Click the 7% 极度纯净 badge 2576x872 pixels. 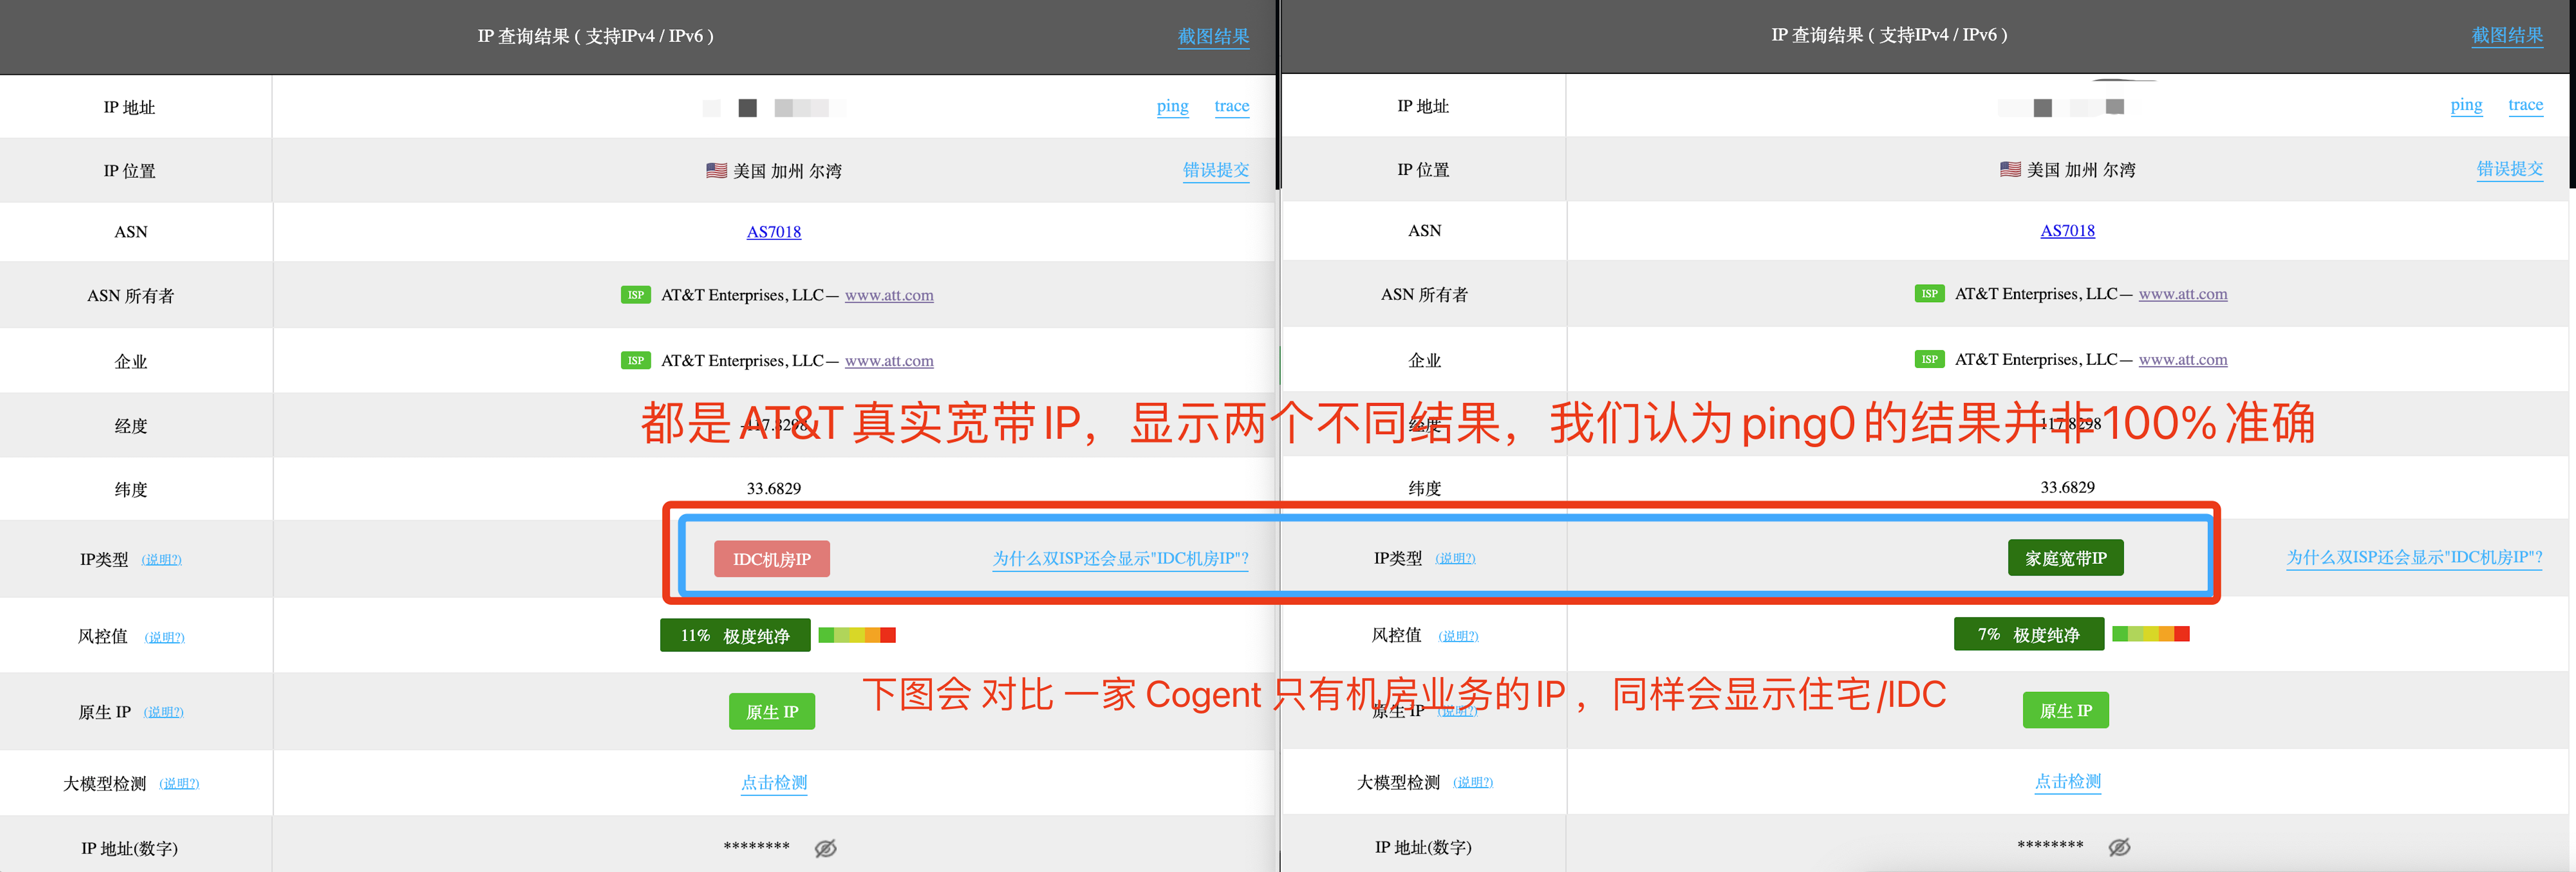point(2029,635)
